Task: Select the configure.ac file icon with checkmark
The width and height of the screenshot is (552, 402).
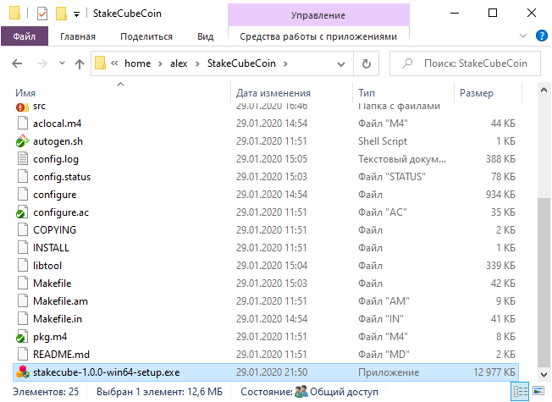Action: 22,212
